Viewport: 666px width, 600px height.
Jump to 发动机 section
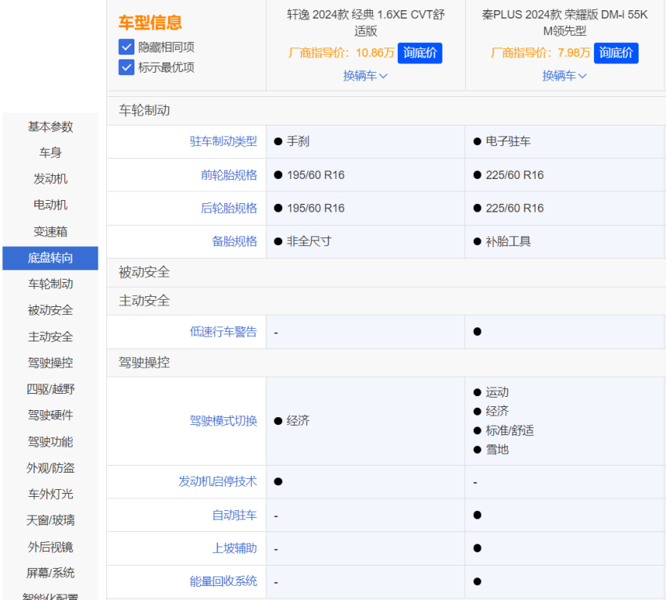click(x=50, y=179)
